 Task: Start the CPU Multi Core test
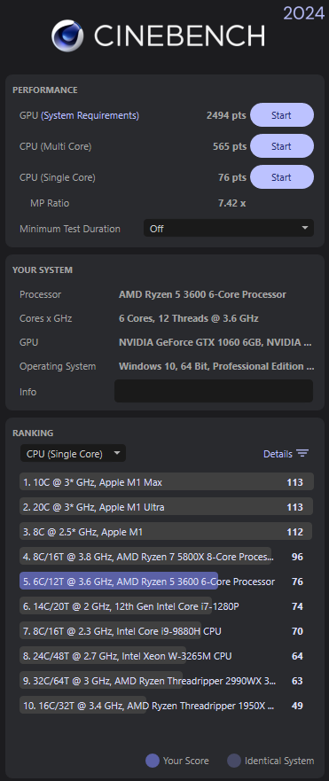tap(282, 146)
